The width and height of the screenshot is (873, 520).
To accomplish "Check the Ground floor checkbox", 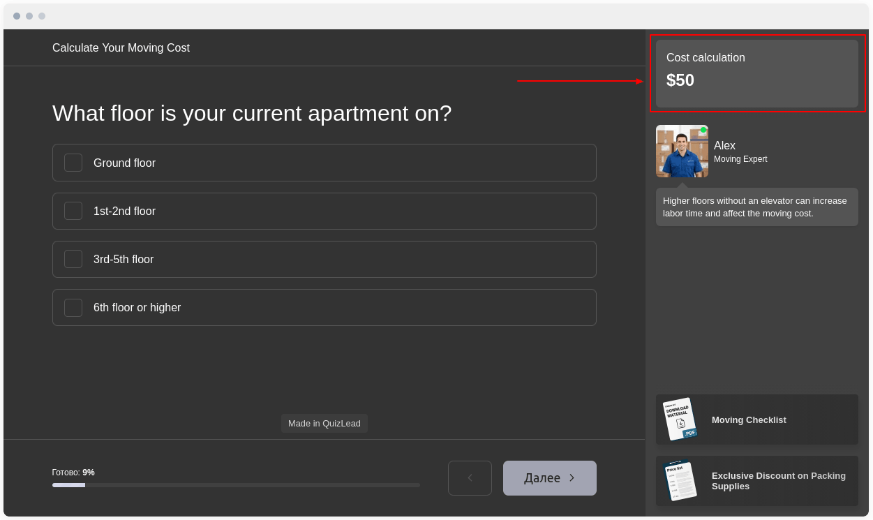I will click(x=73, y=163).
